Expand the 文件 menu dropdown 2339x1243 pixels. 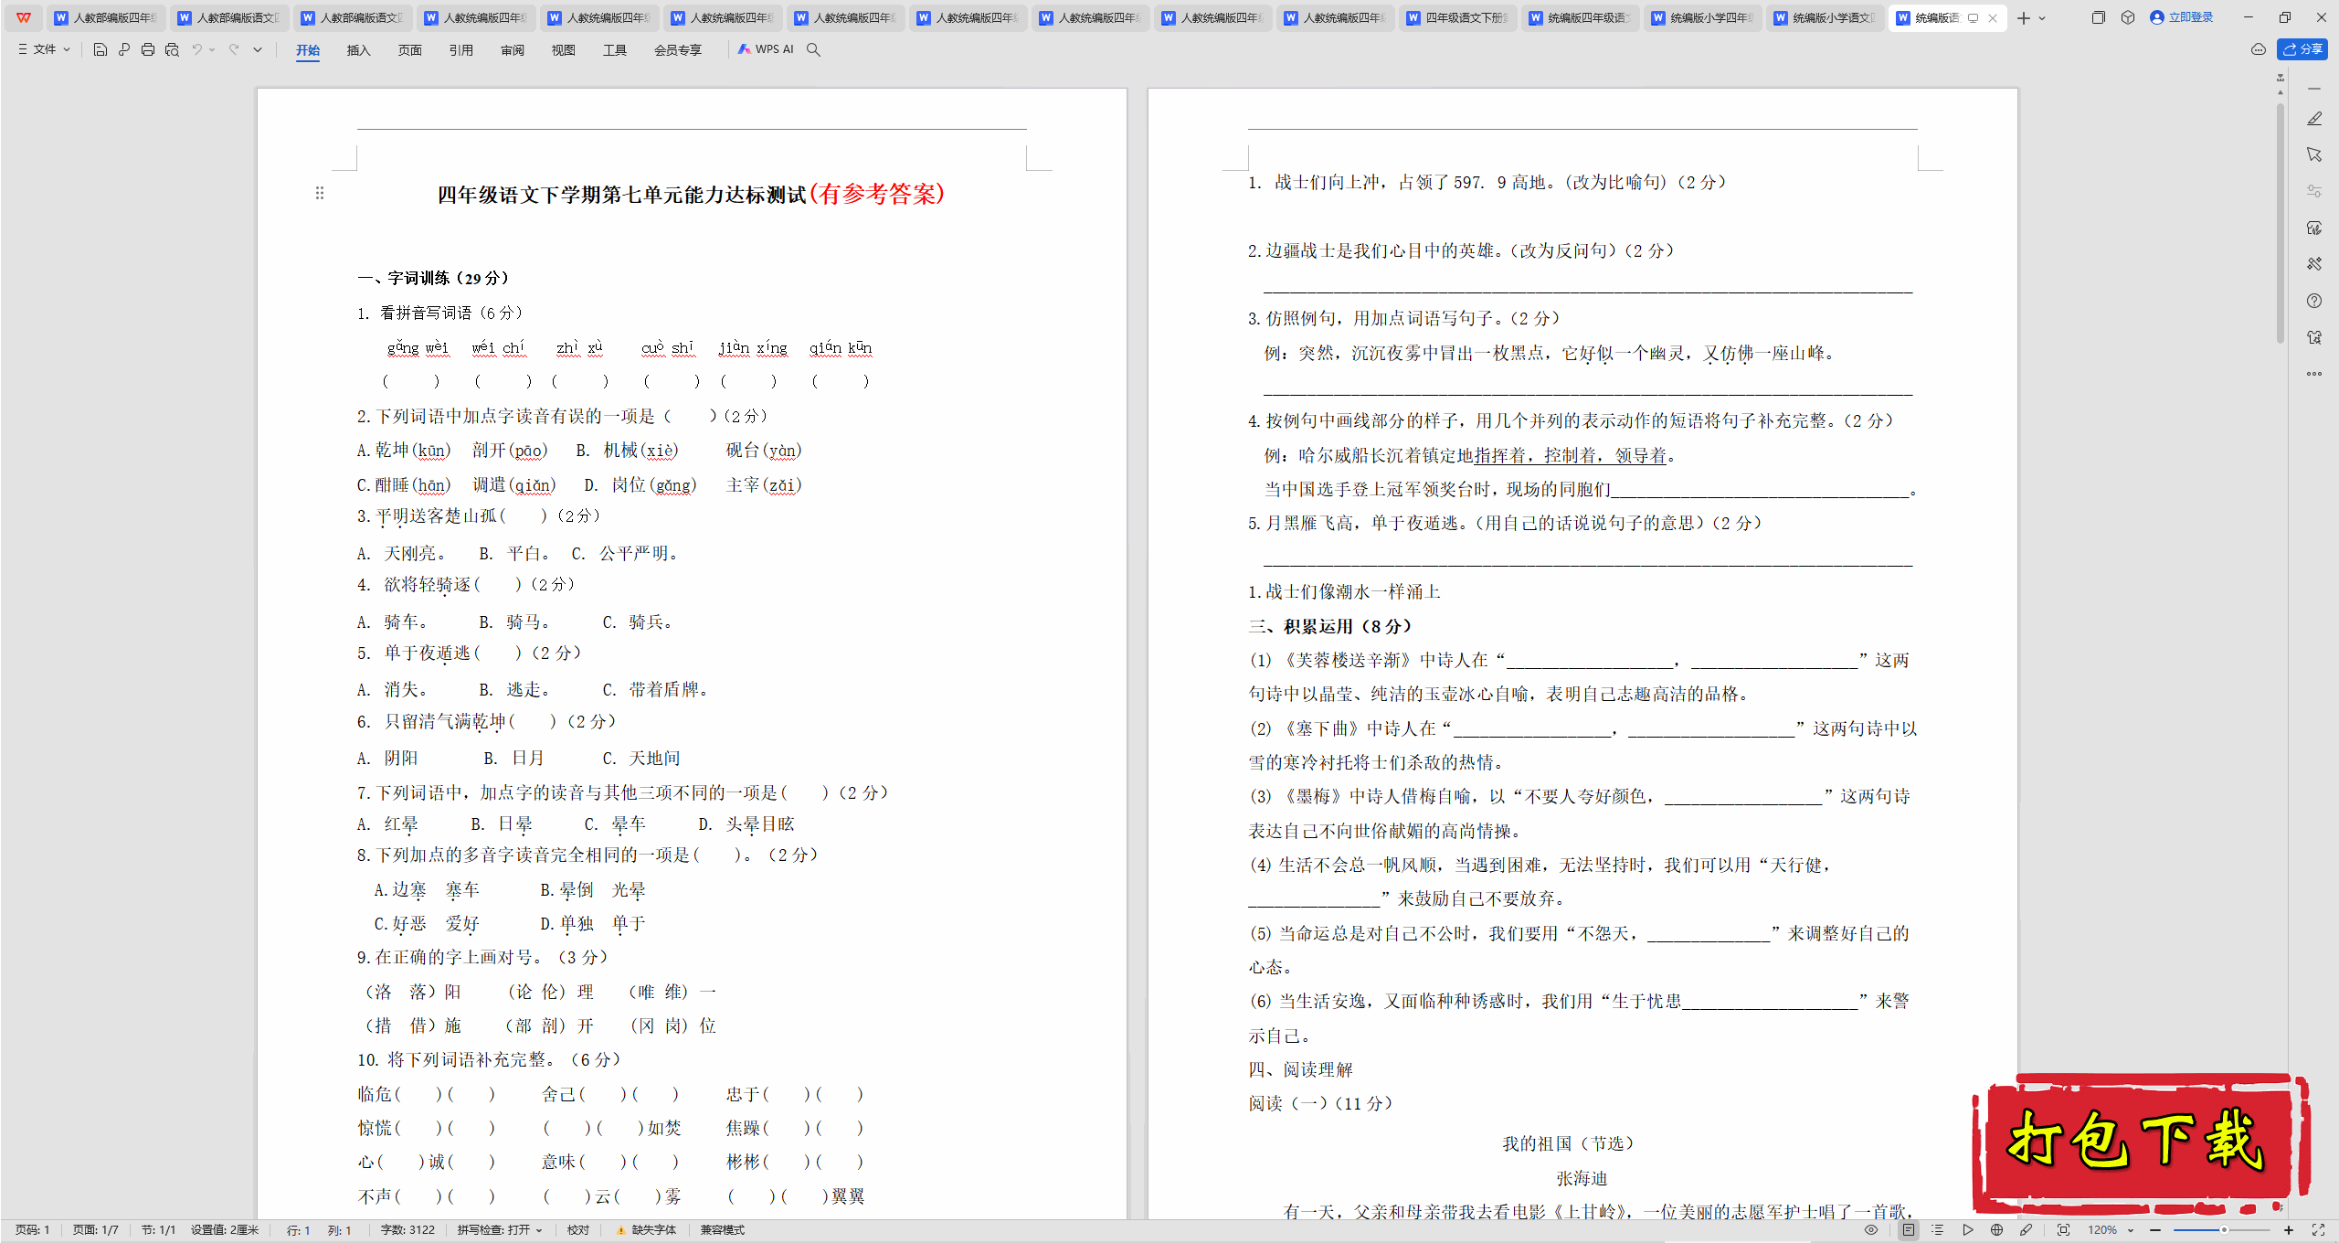45,49
